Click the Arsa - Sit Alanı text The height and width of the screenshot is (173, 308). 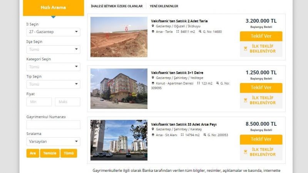(x=166, y=135)
